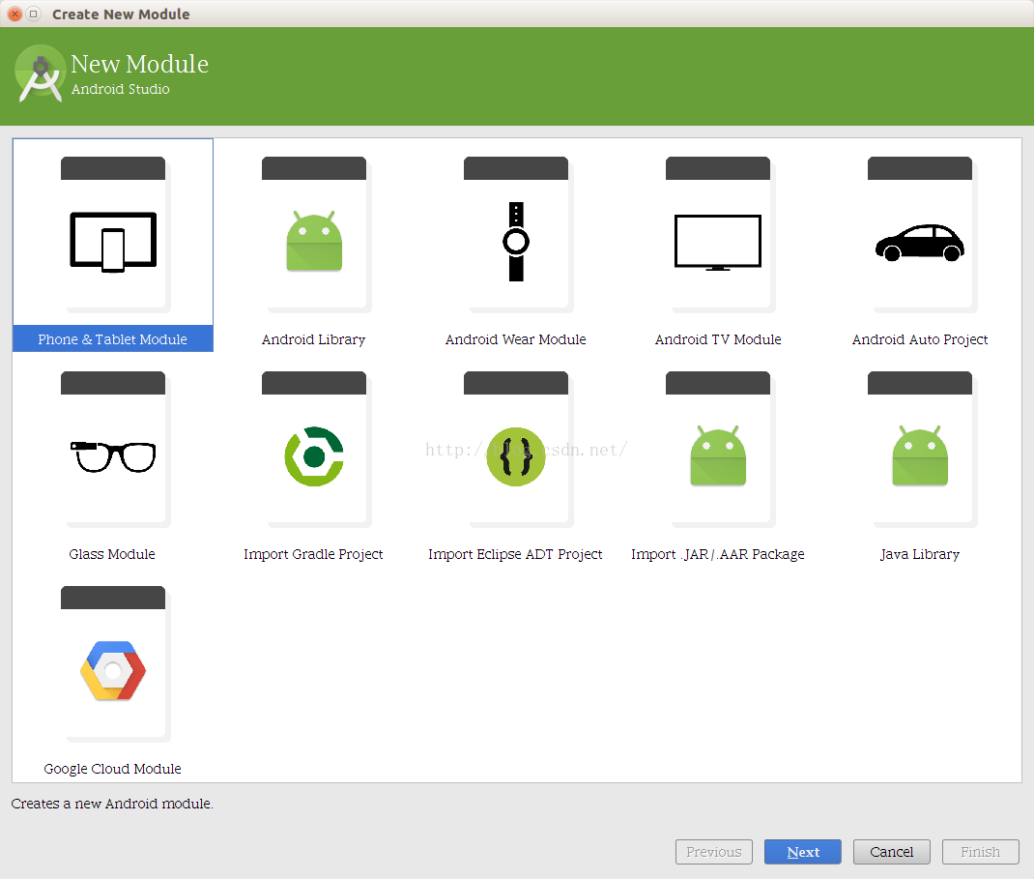Image resolution: width=1034 pixels, height=879 pixels.
Task: Maximize the Create New Module window
Action: click(x=34, y=14)
